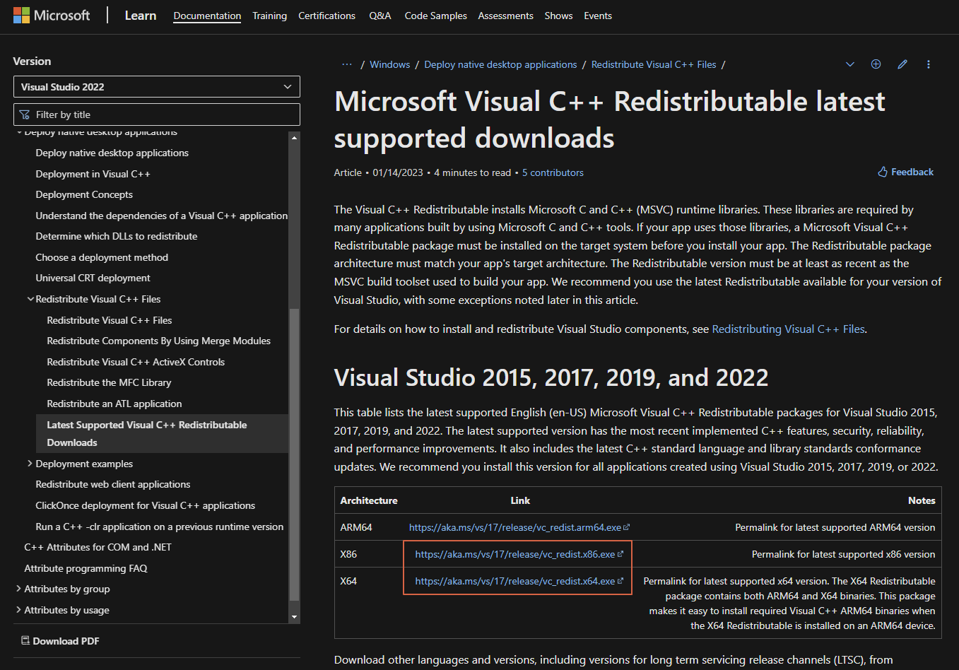959x670 pixels.
Task: Expand the Deployment examples section
Action: coord(30,463)
